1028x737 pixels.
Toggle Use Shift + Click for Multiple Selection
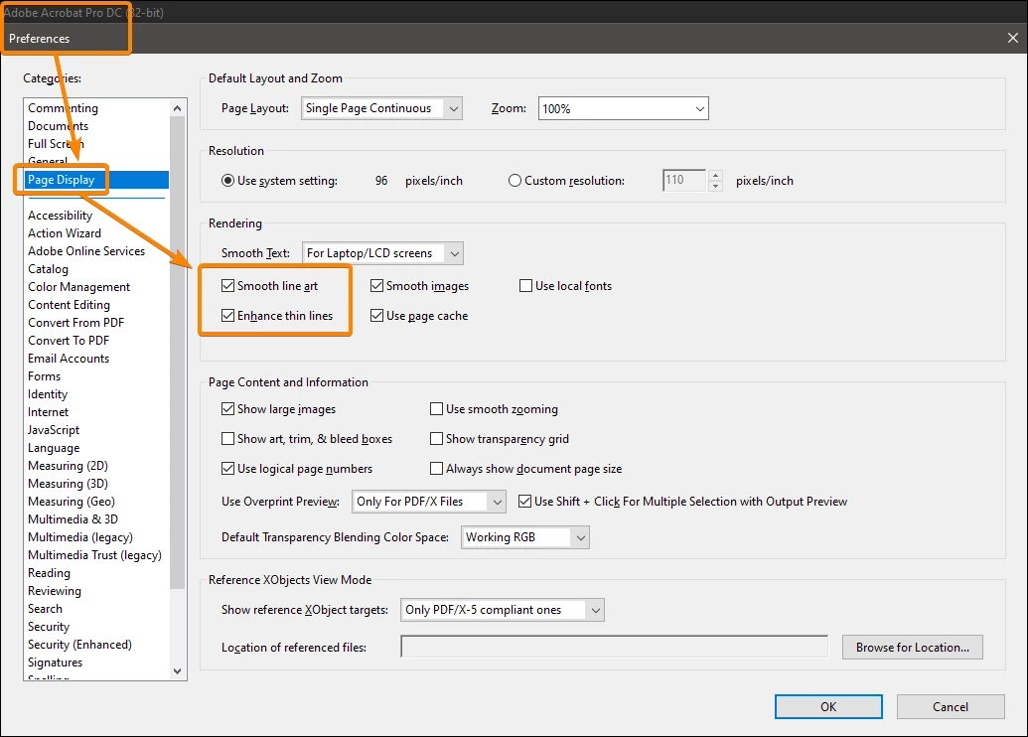524,501
